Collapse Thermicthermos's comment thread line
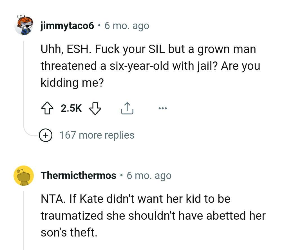The image size is (304, 250). tap(24, 222)
